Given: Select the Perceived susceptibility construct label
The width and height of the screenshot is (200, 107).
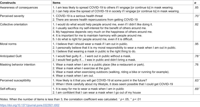Looking at the screenshot, I should [15, 80].
